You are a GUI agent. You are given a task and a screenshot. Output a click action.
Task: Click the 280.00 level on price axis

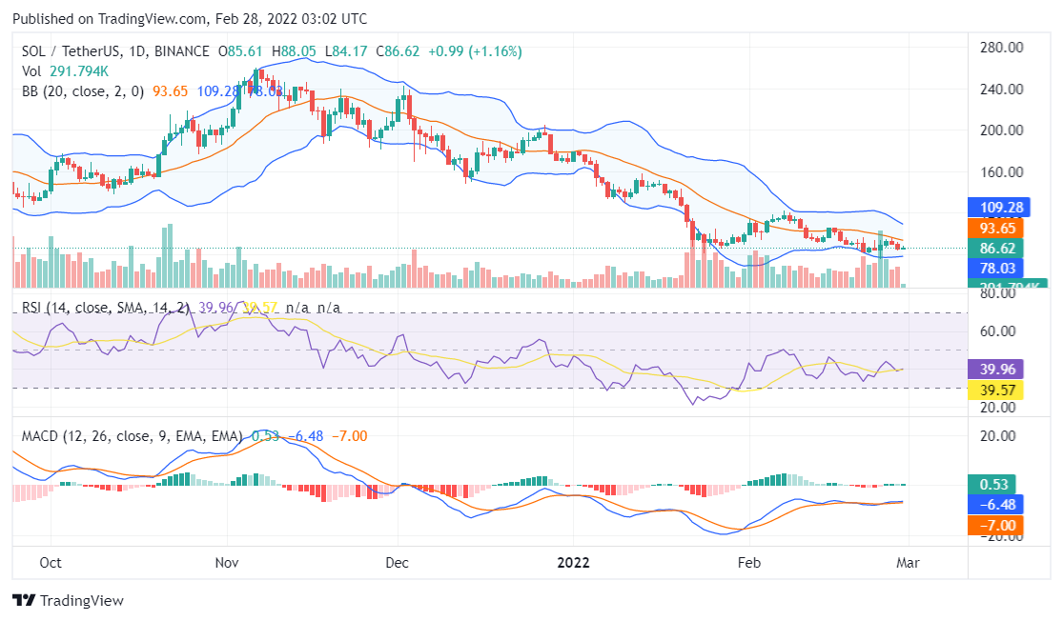tap(1002, 48)
